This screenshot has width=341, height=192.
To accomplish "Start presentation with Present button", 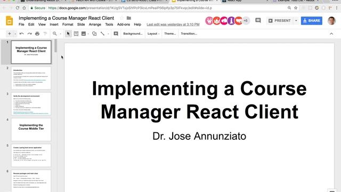I will click(x=280, y=21).
